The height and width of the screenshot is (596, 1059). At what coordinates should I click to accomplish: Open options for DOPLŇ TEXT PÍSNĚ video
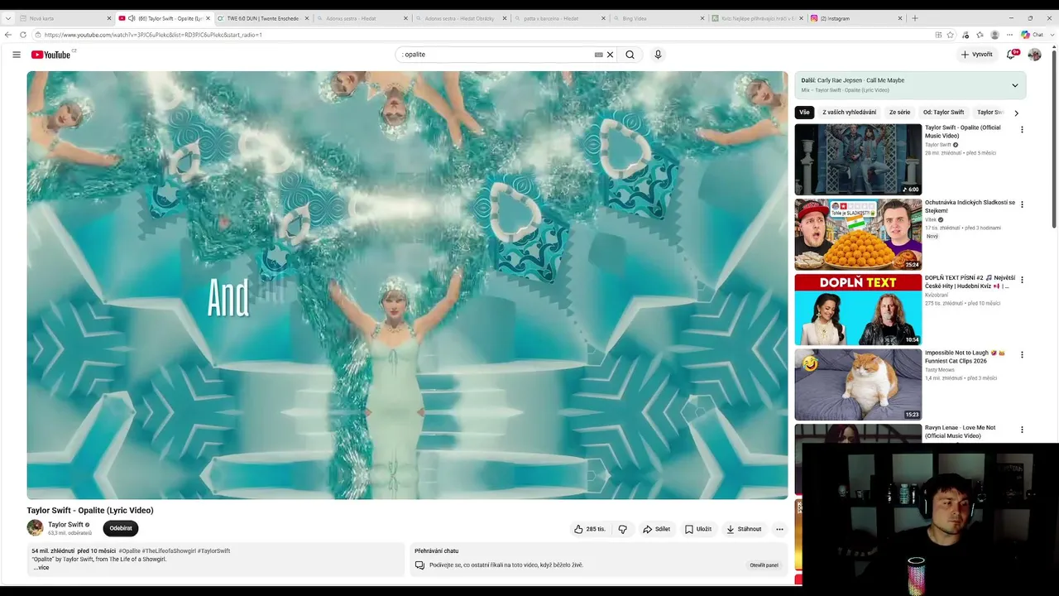(1022, 280)
